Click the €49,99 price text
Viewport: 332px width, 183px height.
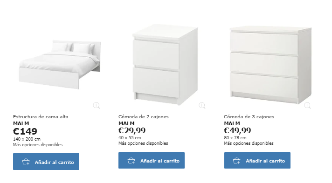click(x=237, y=130)
